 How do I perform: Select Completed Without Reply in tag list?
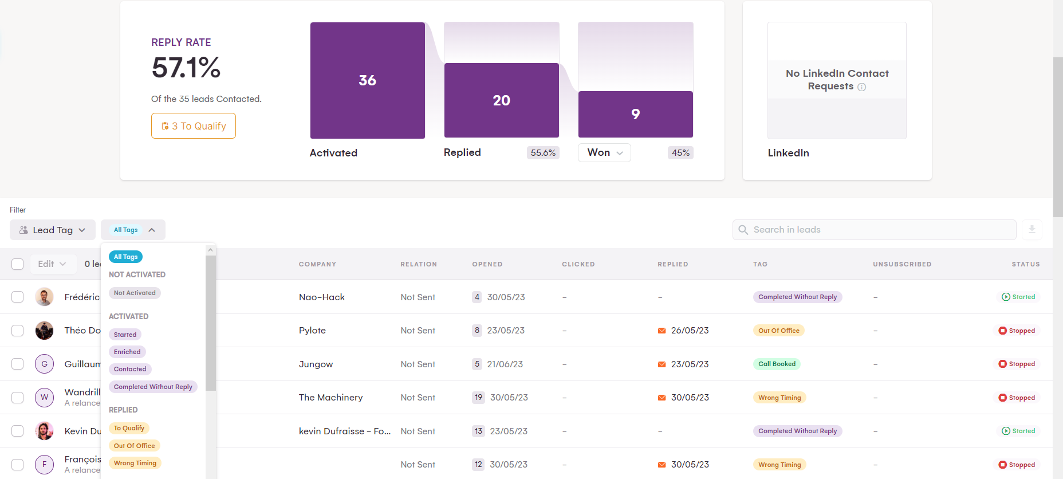tap(153, 387)
